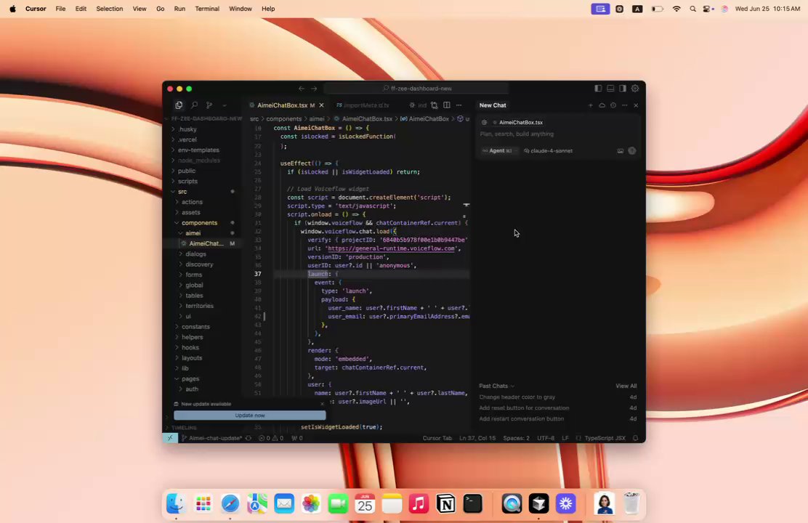This screenshot has width=808, height=523.
Task: Click Update now button
Action: (x=250, y=415)
